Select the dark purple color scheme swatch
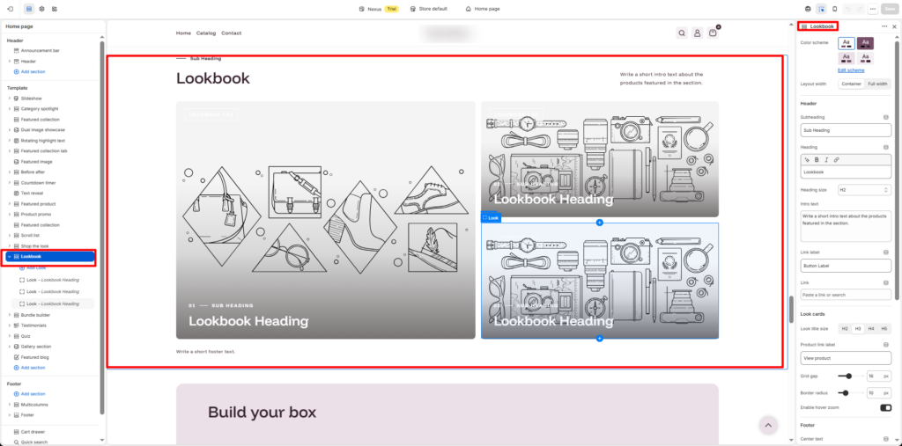 click(x=865, y=43)
